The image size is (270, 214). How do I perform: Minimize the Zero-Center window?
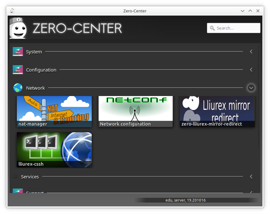pos(242,11)
